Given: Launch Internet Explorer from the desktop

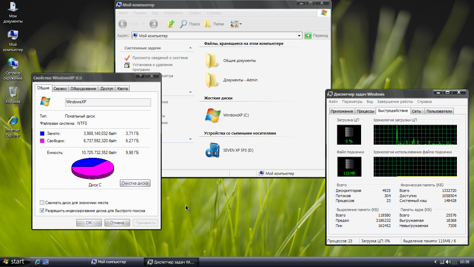Looking at the screenshot, I should [13, 120].
